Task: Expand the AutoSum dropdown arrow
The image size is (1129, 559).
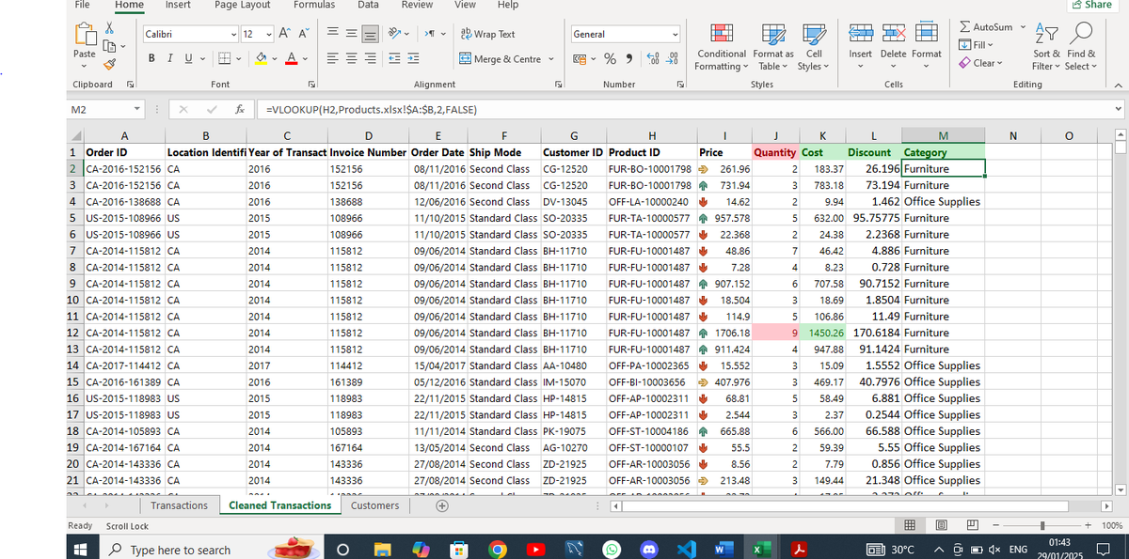Action: (1023, 27)
